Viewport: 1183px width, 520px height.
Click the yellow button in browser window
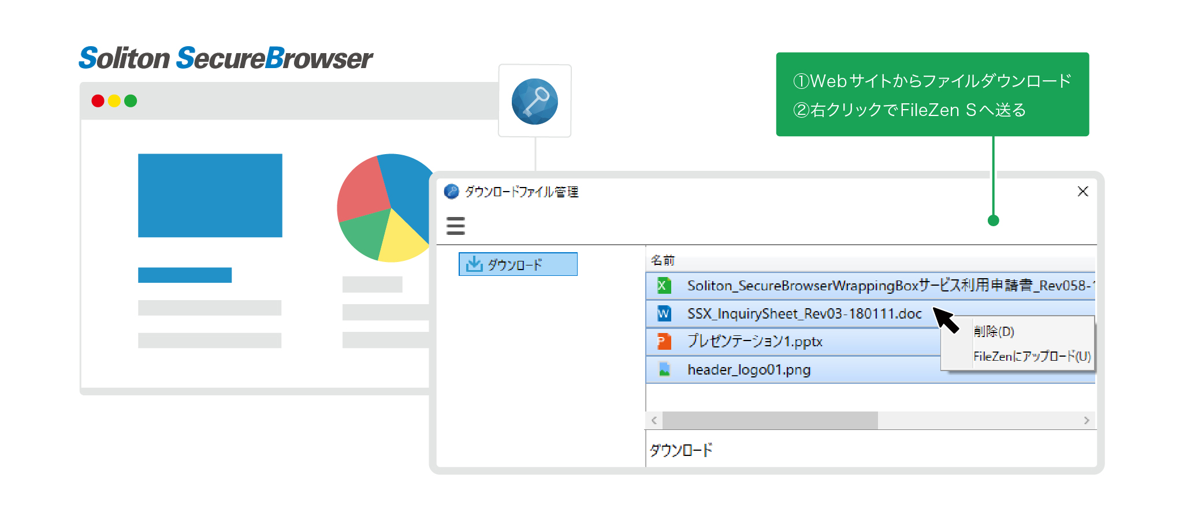point(114,101)
